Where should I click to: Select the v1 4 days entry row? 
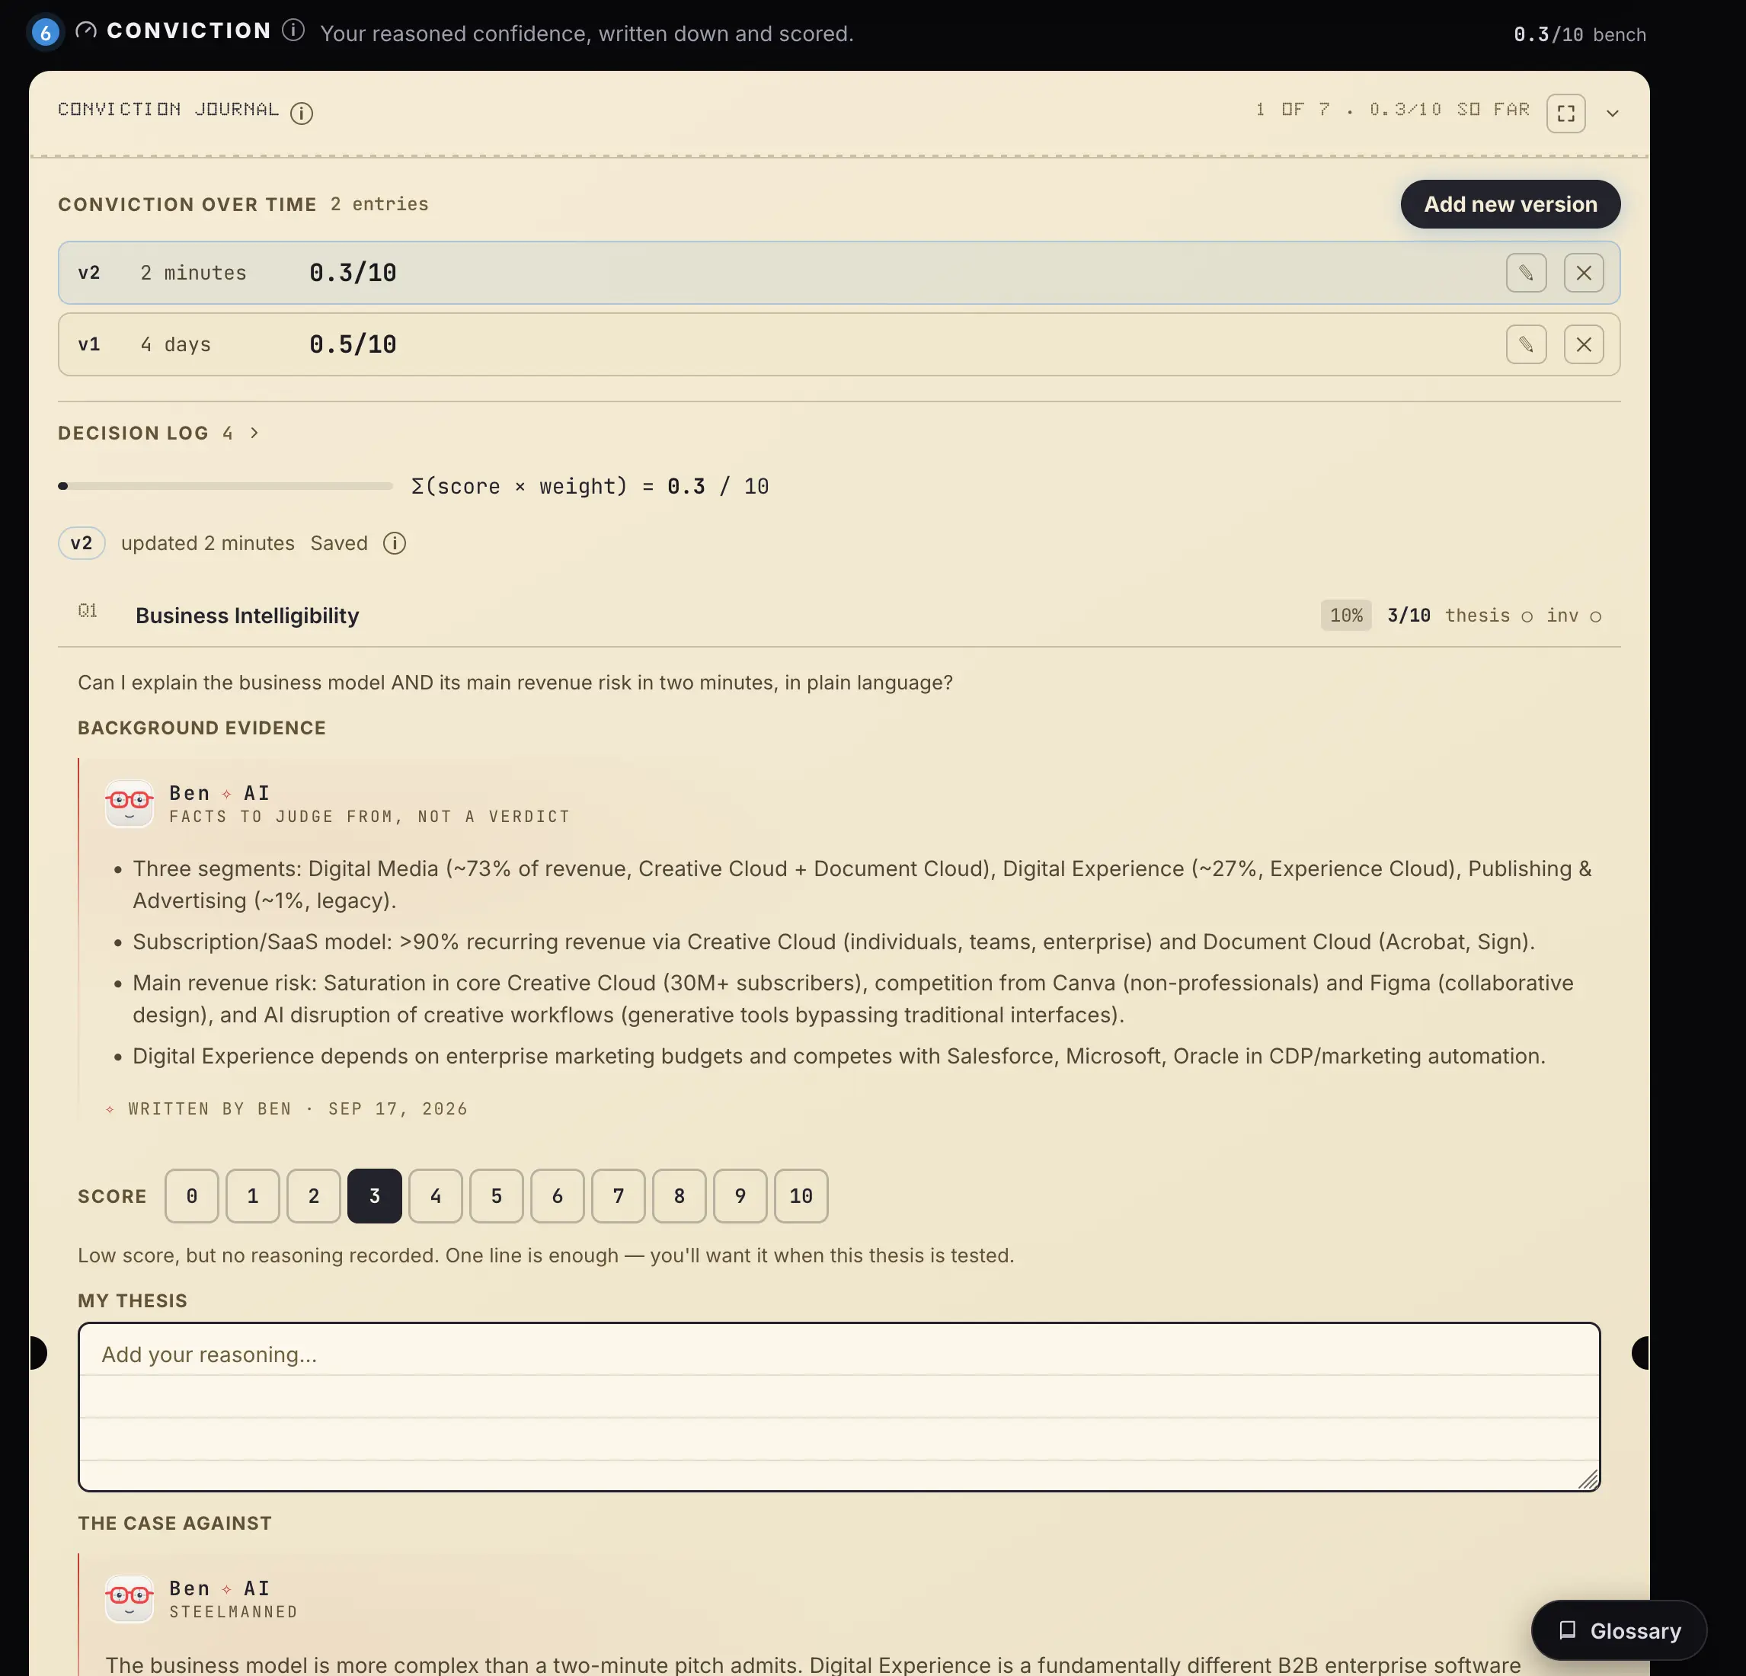tap(838, 345)
